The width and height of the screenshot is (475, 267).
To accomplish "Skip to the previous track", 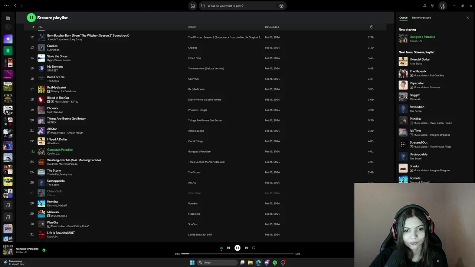I will (x=229, y=248).
